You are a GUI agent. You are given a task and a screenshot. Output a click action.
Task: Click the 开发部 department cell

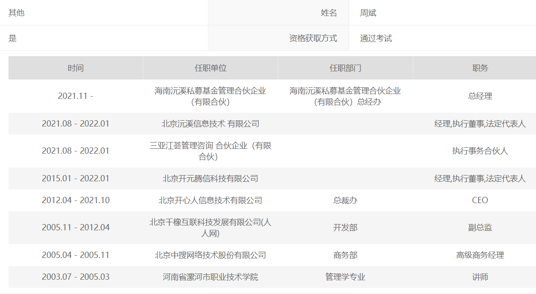coord(345,228)
